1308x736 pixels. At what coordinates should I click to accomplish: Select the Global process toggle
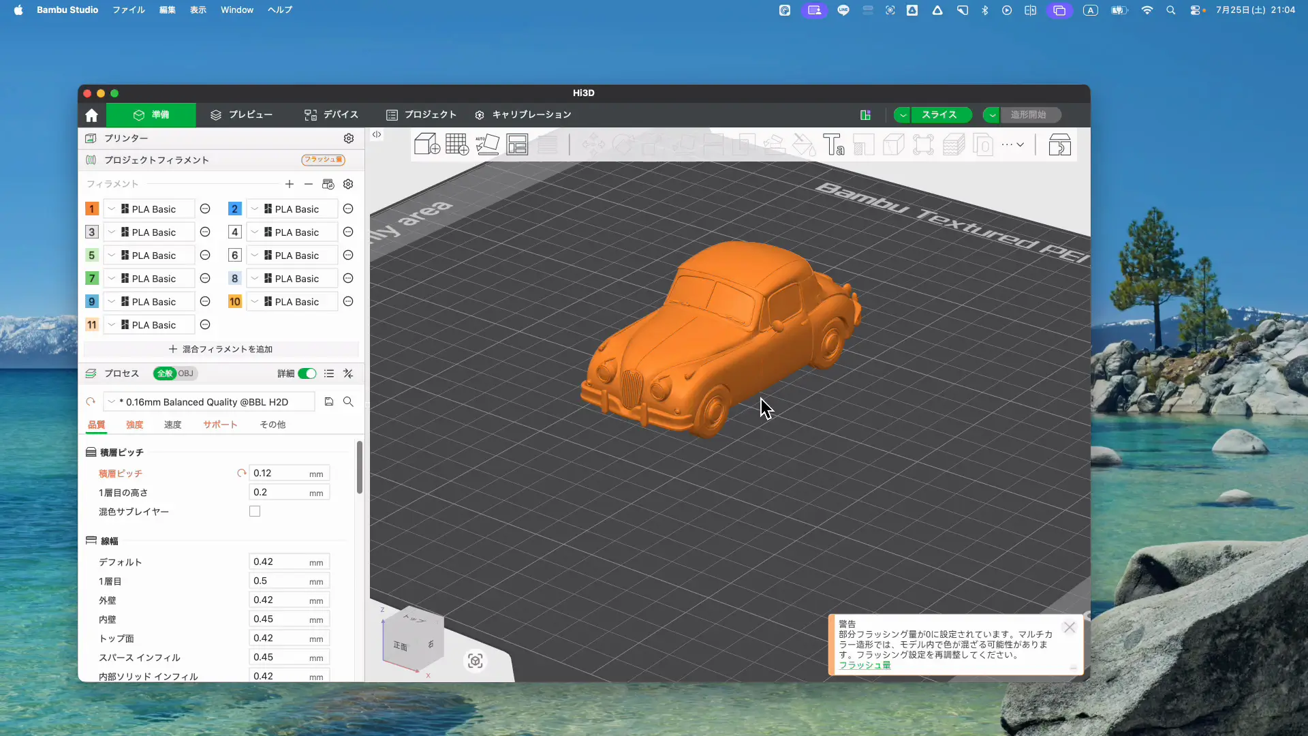[x=165, y=373]
